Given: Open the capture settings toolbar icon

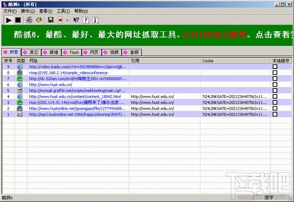Looking at the screenshot, I should tap(29, 20).
